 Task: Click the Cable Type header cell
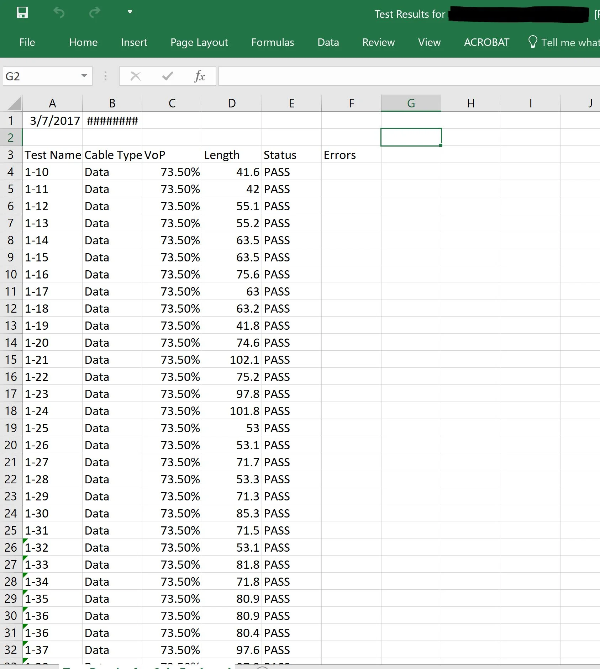pos(112,155)
